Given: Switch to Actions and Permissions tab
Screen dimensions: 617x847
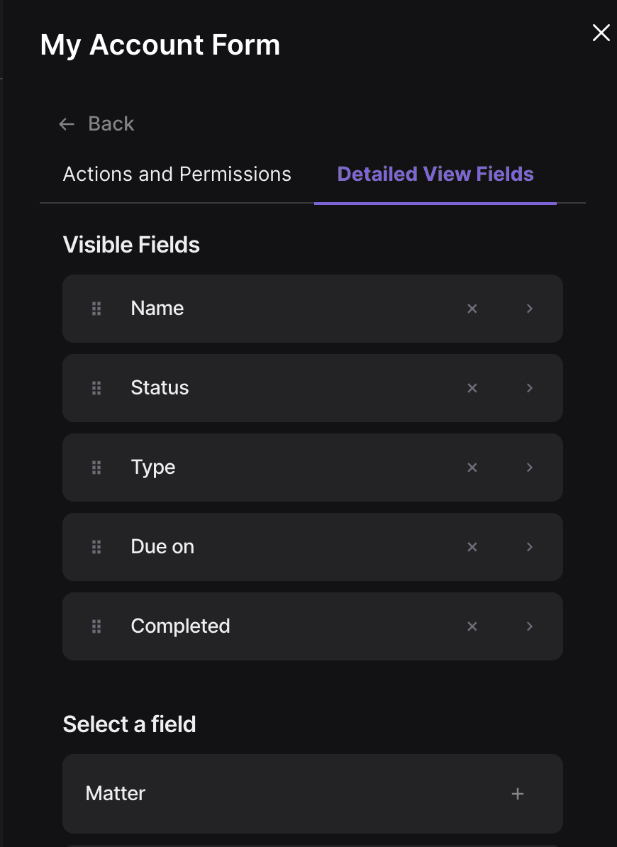Looking at the screenshot, I should pos(177,175).
